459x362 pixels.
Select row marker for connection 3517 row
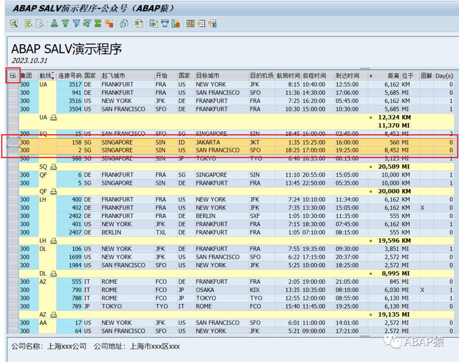tap(13, 85)
